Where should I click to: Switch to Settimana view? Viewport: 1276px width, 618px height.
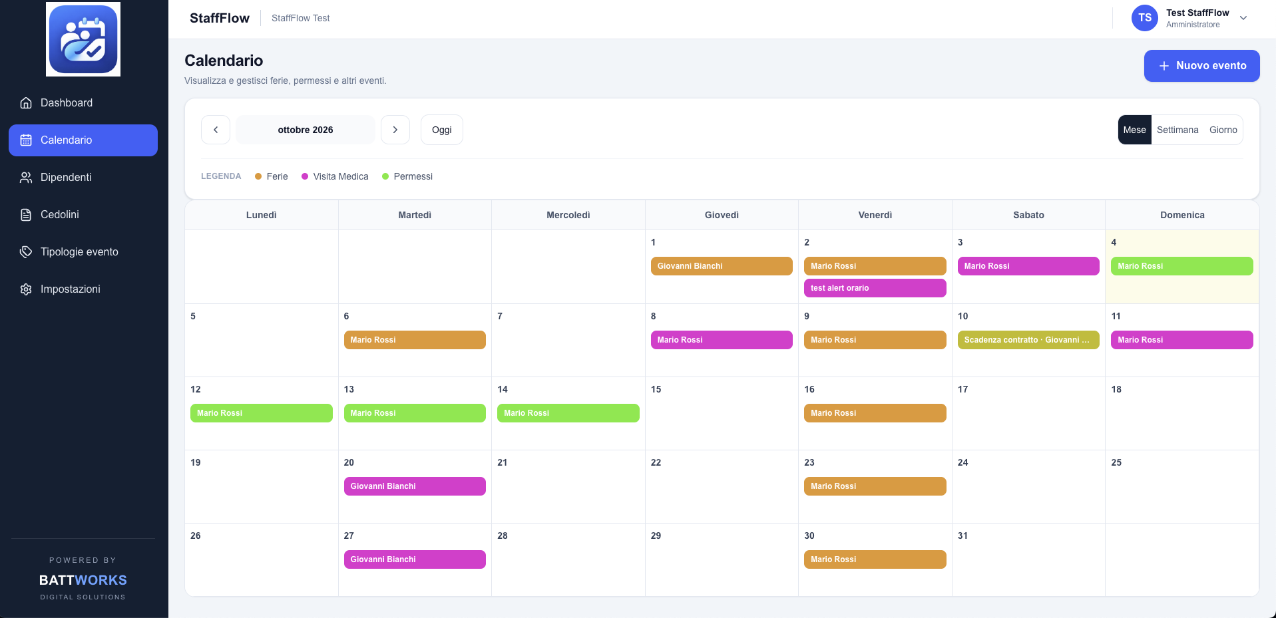coord(1177,130)
